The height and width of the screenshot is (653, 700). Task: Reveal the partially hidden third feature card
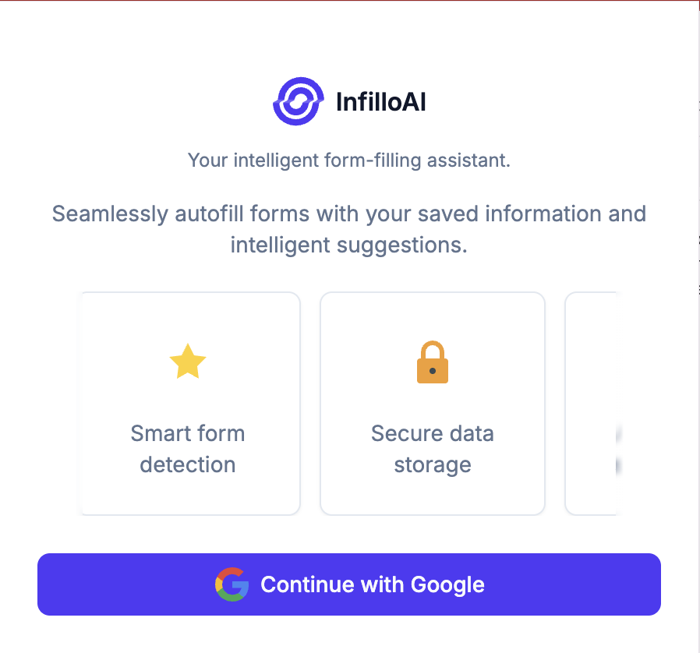(x=591, y=404)
